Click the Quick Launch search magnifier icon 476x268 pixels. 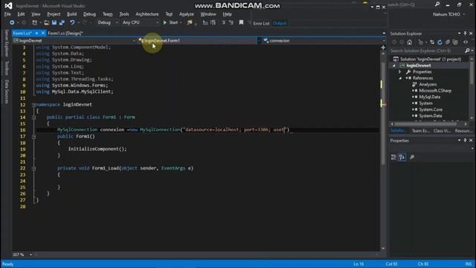coord(437,4)
